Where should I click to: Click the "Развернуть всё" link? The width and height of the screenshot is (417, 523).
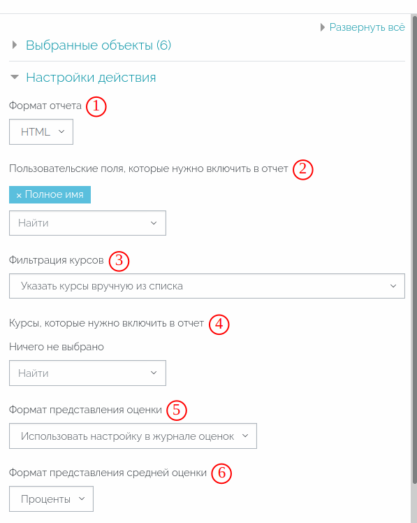(367, 27)
